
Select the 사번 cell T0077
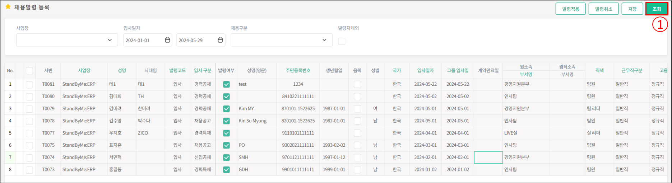(x=48, y=133)
